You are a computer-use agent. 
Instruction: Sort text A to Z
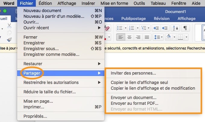[175, 28]
